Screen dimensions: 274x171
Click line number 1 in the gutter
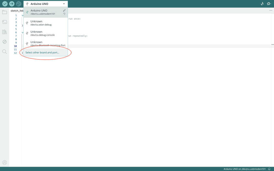tap(16, 15)
